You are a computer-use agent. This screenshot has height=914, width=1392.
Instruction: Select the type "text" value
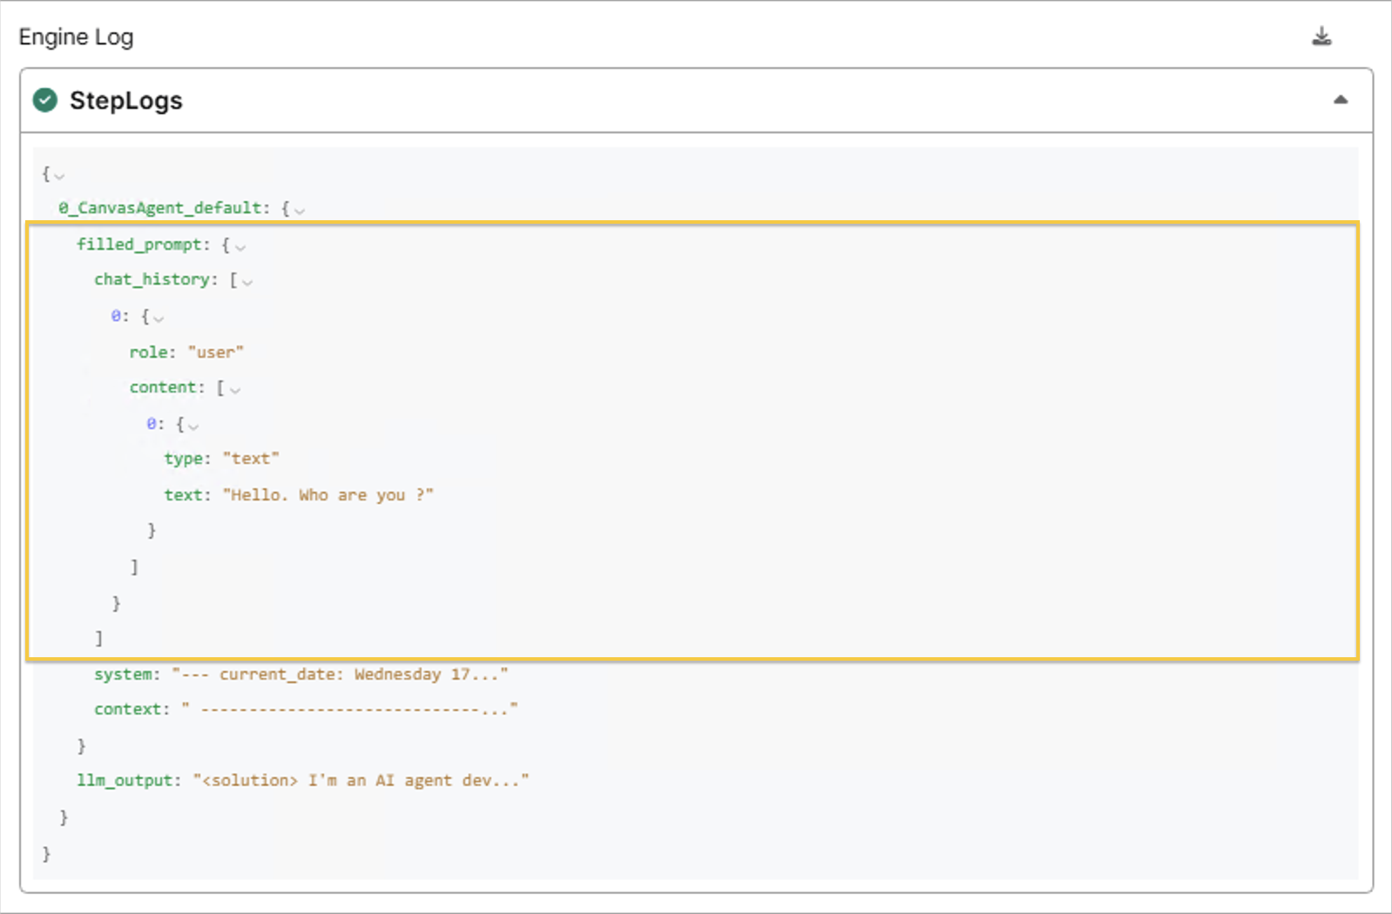pos(251,459)
